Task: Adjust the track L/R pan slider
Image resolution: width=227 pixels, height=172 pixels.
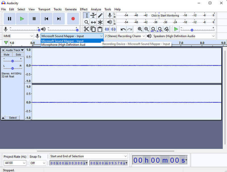Action: (x=12, y=68)
